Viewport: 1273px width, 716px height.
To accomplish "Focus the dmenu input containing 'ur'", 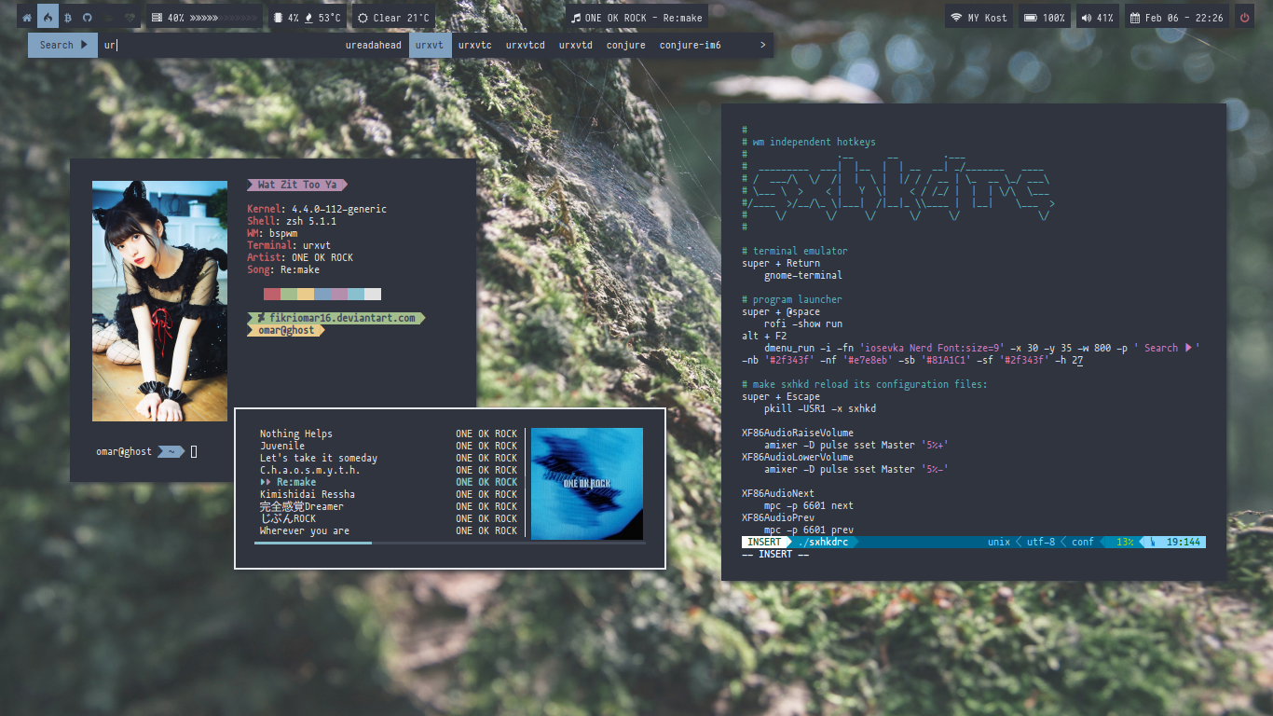I will (220, 45).
